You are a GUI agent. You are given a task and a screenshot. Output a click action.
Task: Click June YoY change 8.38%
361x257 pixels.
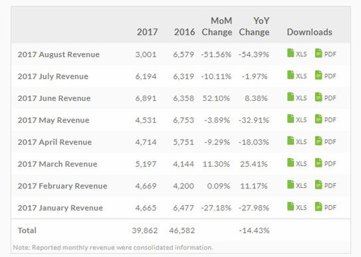pos(256,98)
